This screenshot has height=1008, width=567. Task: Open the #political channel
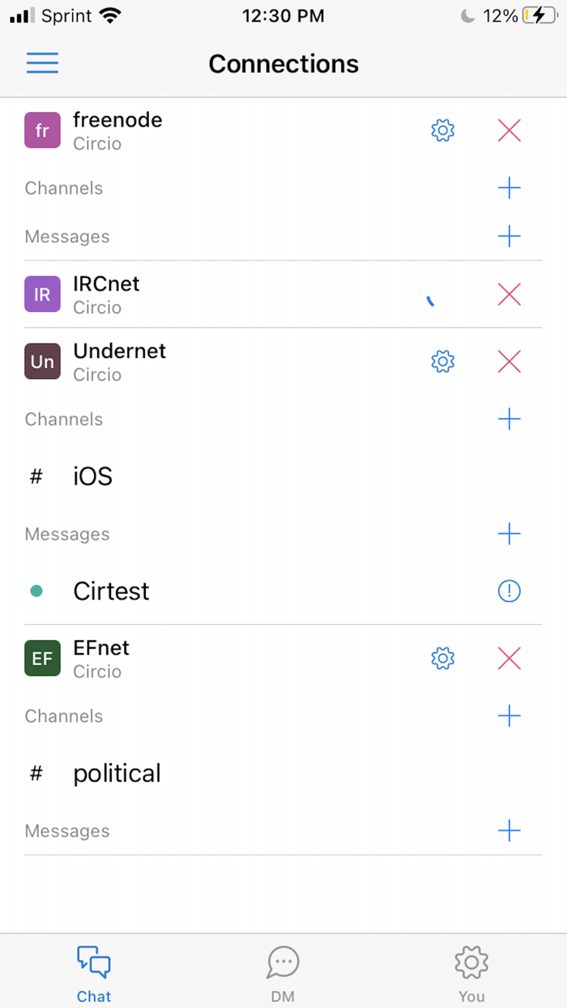tap(117, 773)
